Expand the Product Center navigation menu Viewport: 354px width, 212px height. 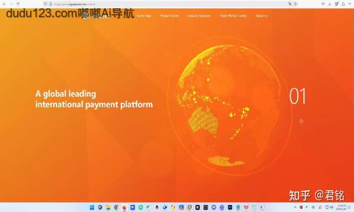click(169, 16)
